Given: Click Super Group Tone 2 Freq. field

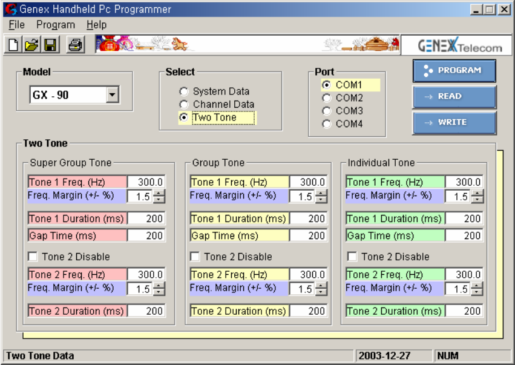Looking at the screenshot, I should point(146,274).
